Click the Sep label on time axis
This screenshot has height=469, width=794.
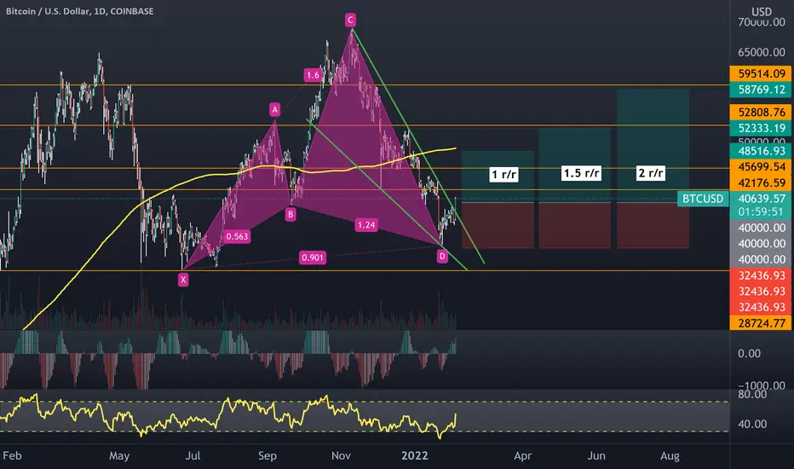click(268, 456)
